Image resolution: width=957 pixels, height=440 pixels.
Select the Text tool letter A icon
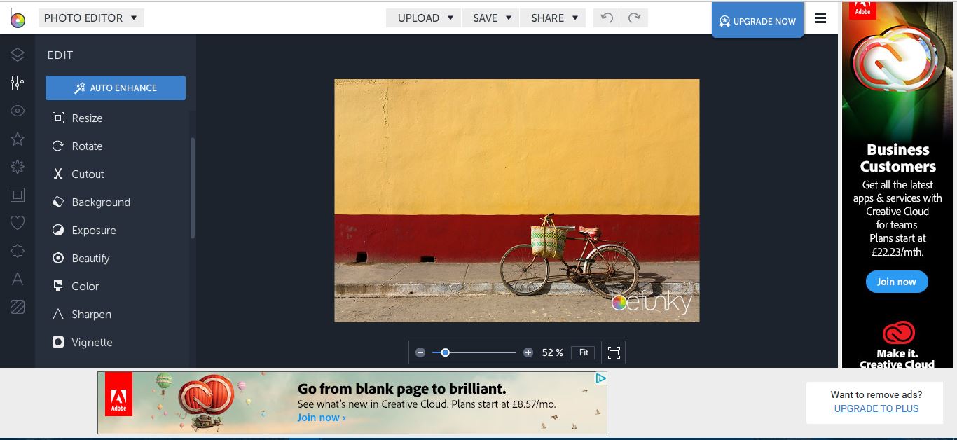tap(18, 279)
